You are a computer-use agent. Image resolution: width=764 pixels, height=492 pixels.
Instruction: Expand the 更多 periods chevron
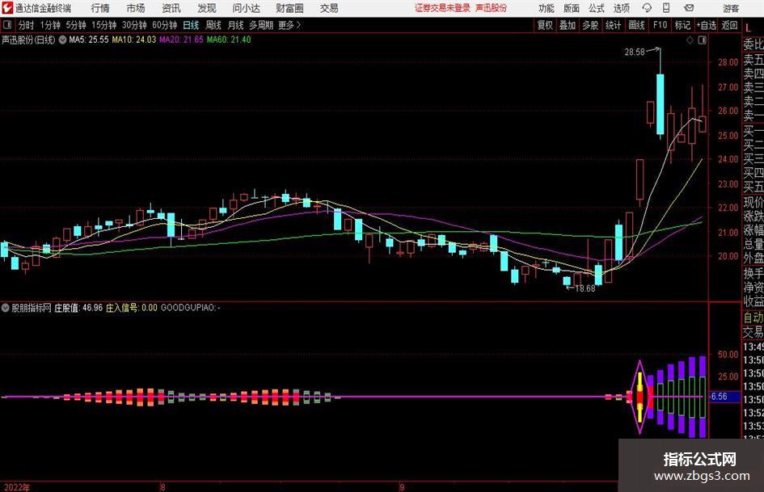290,25
